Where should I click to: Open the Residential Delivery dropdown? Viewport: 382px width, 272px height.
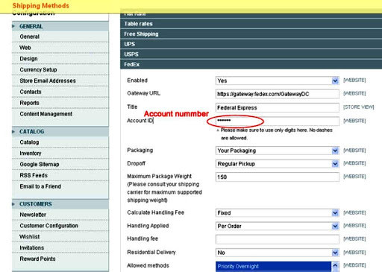tap(278, 253)
